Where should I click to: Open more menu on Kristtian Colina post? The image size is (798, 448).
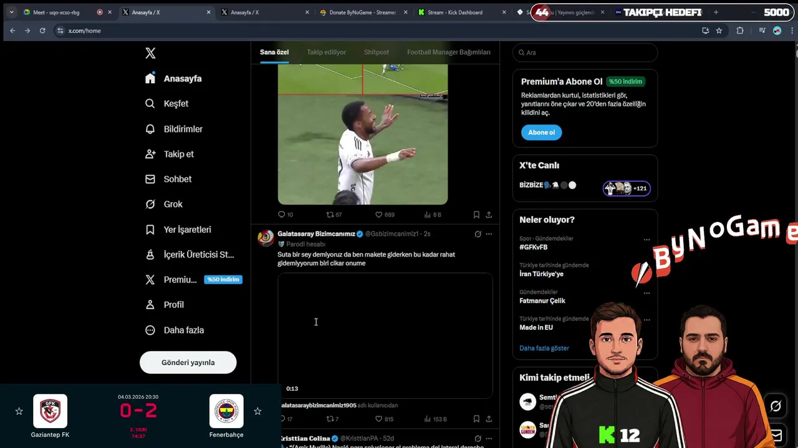pos(489,439)
